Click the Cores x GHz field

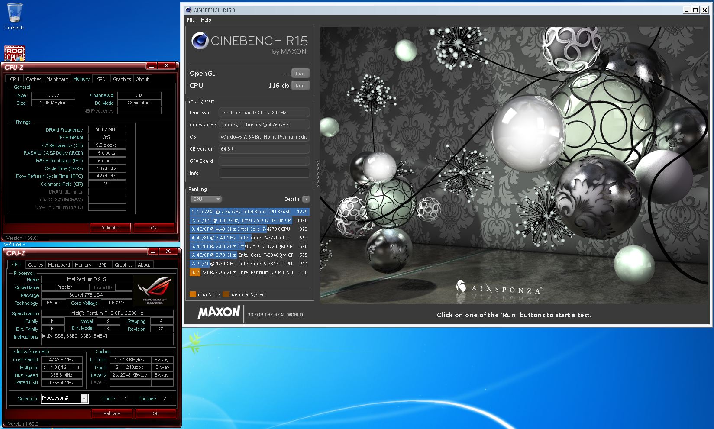tap(264, 125)
